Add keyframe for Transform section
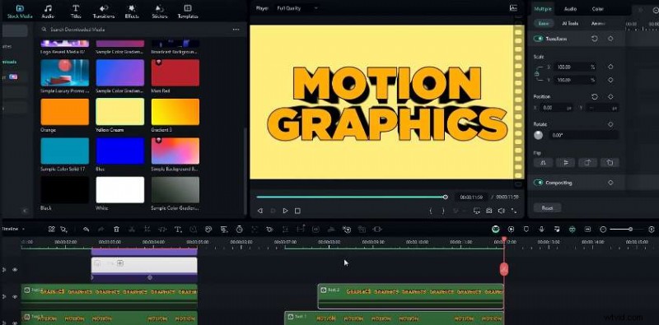The width and height of the screenshot is (659, 325). 610,39
